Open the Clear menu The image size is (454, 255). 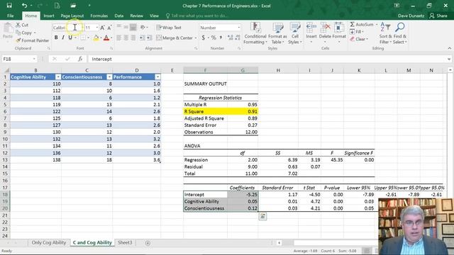point(359,39)
